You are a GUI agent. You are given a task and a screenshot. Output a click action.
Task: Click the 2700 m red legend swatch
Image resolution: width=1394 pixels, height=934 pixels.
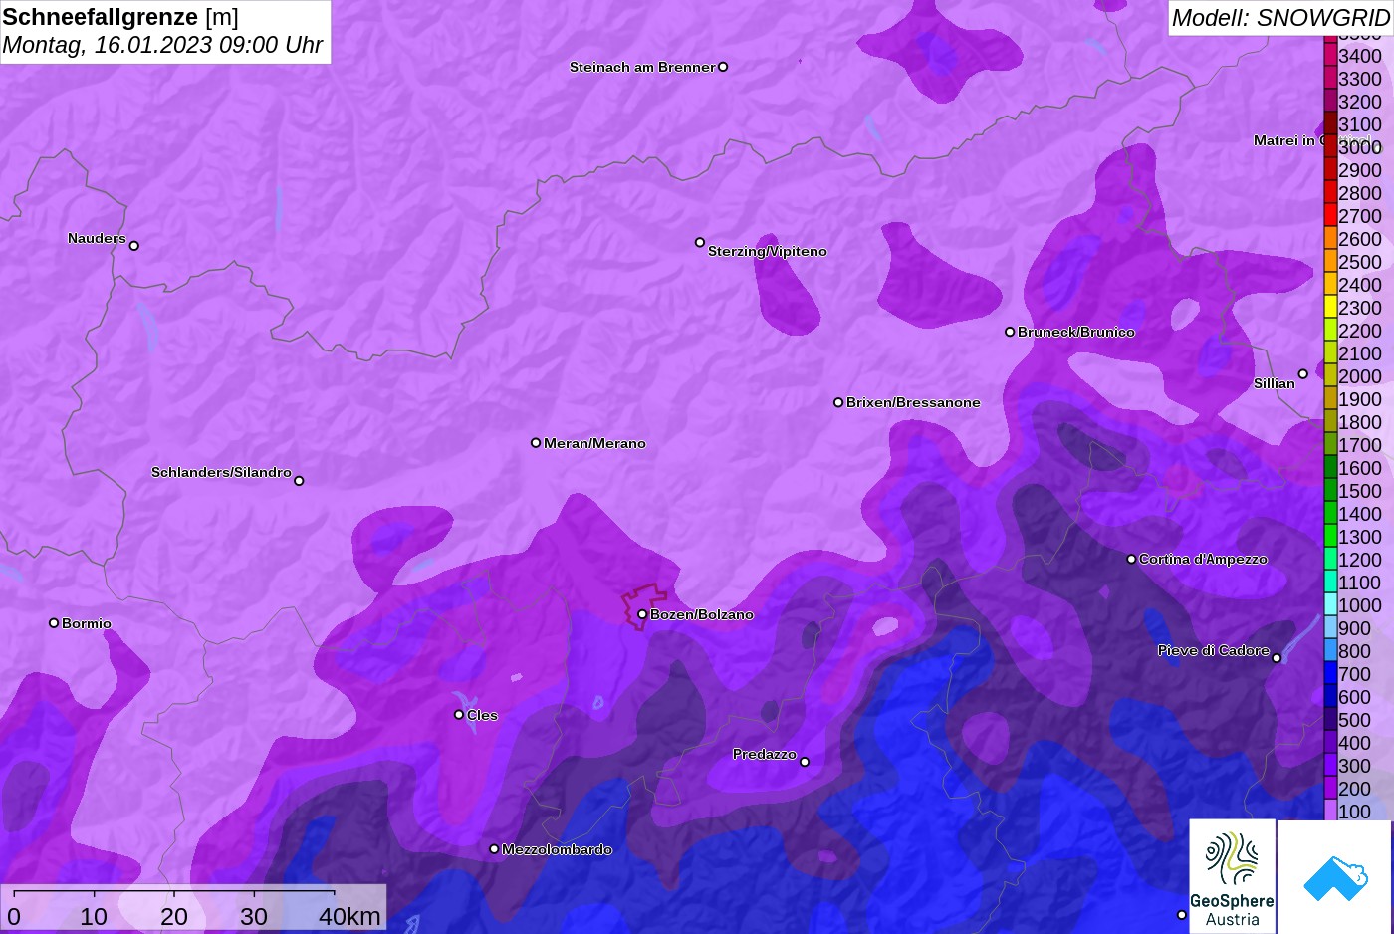(x=1330, y=216)
